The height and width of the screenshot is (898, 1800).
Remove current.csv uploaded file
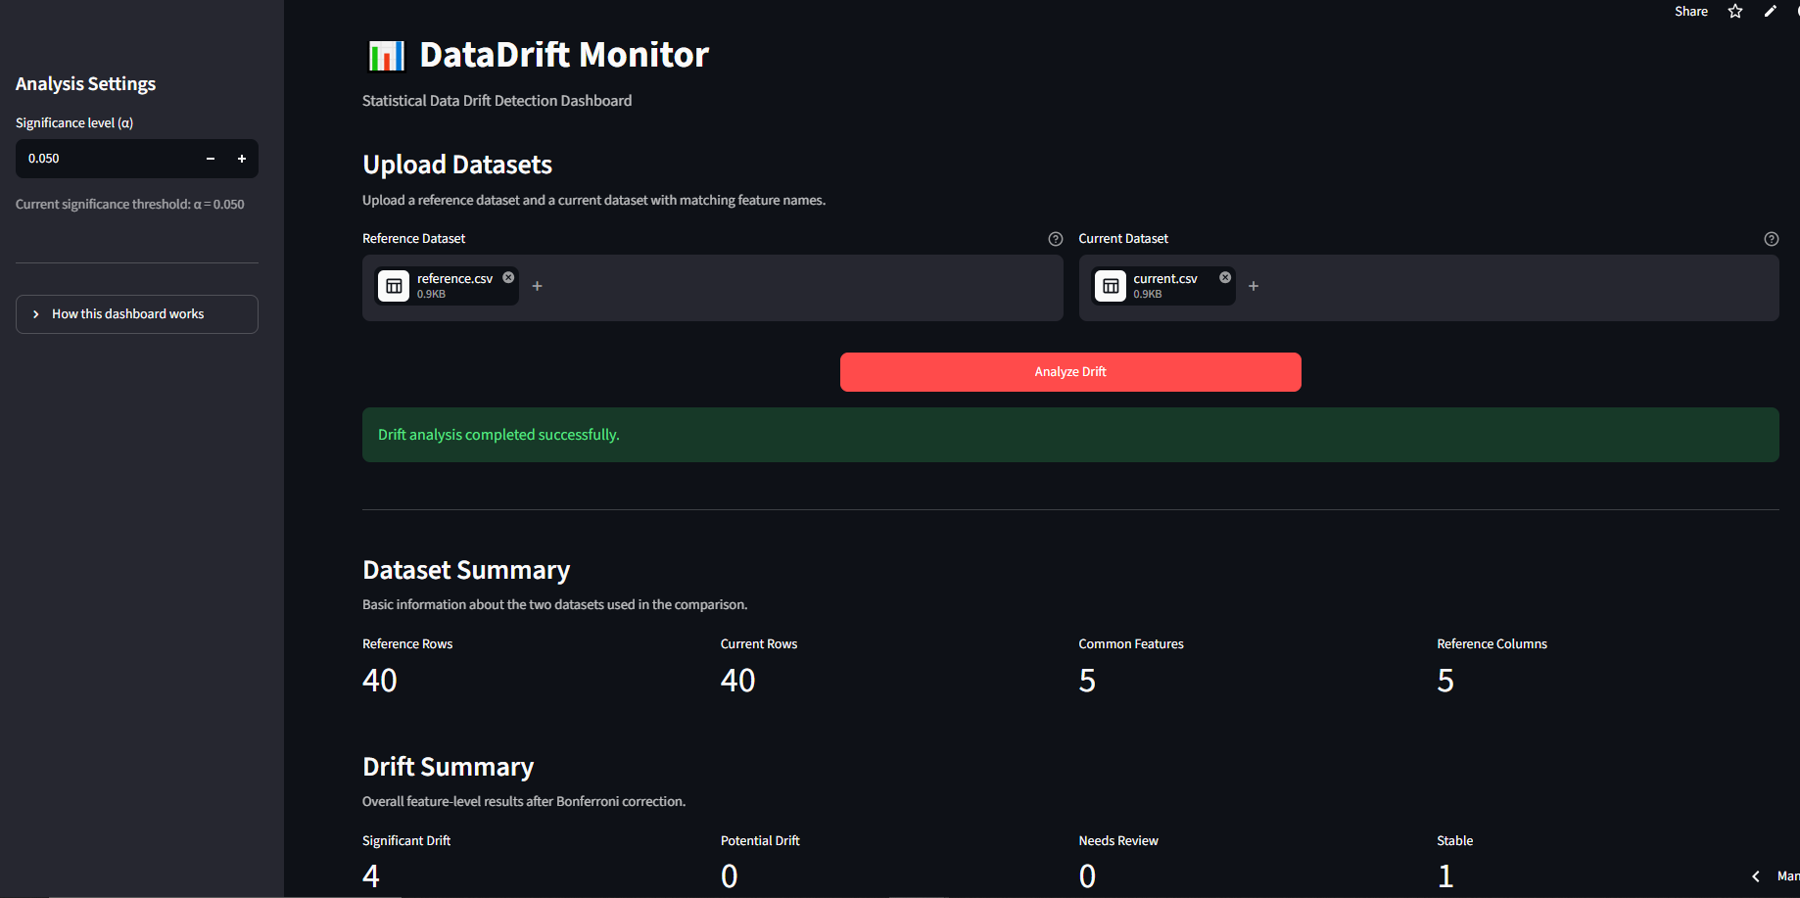(x=1225, y=277)
